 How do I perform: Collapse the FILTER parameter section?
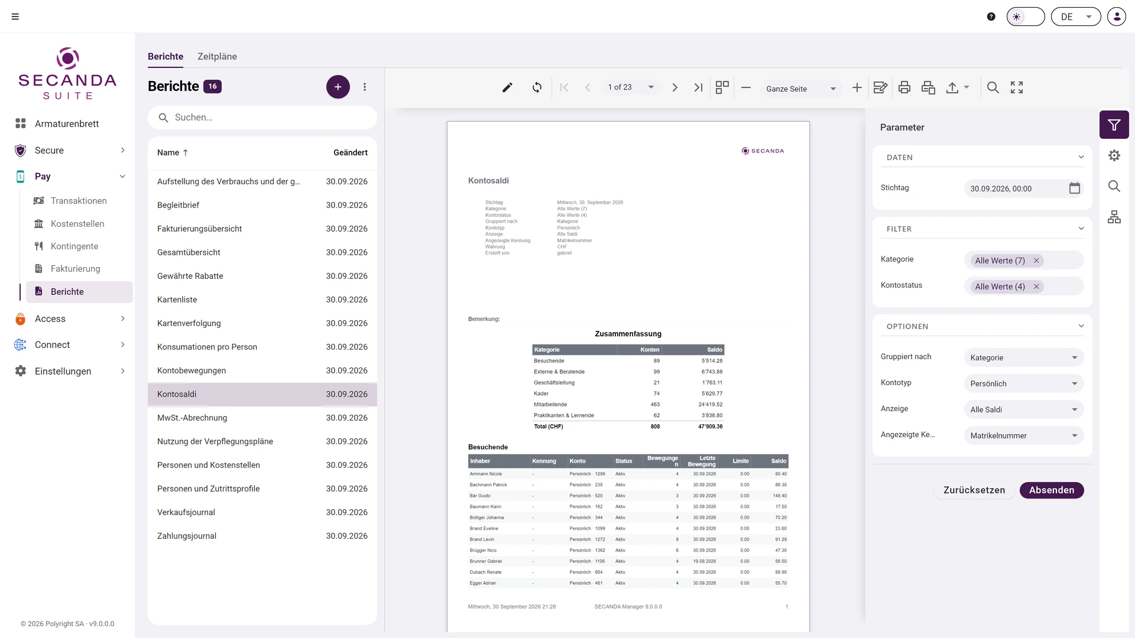(1081, 229)
